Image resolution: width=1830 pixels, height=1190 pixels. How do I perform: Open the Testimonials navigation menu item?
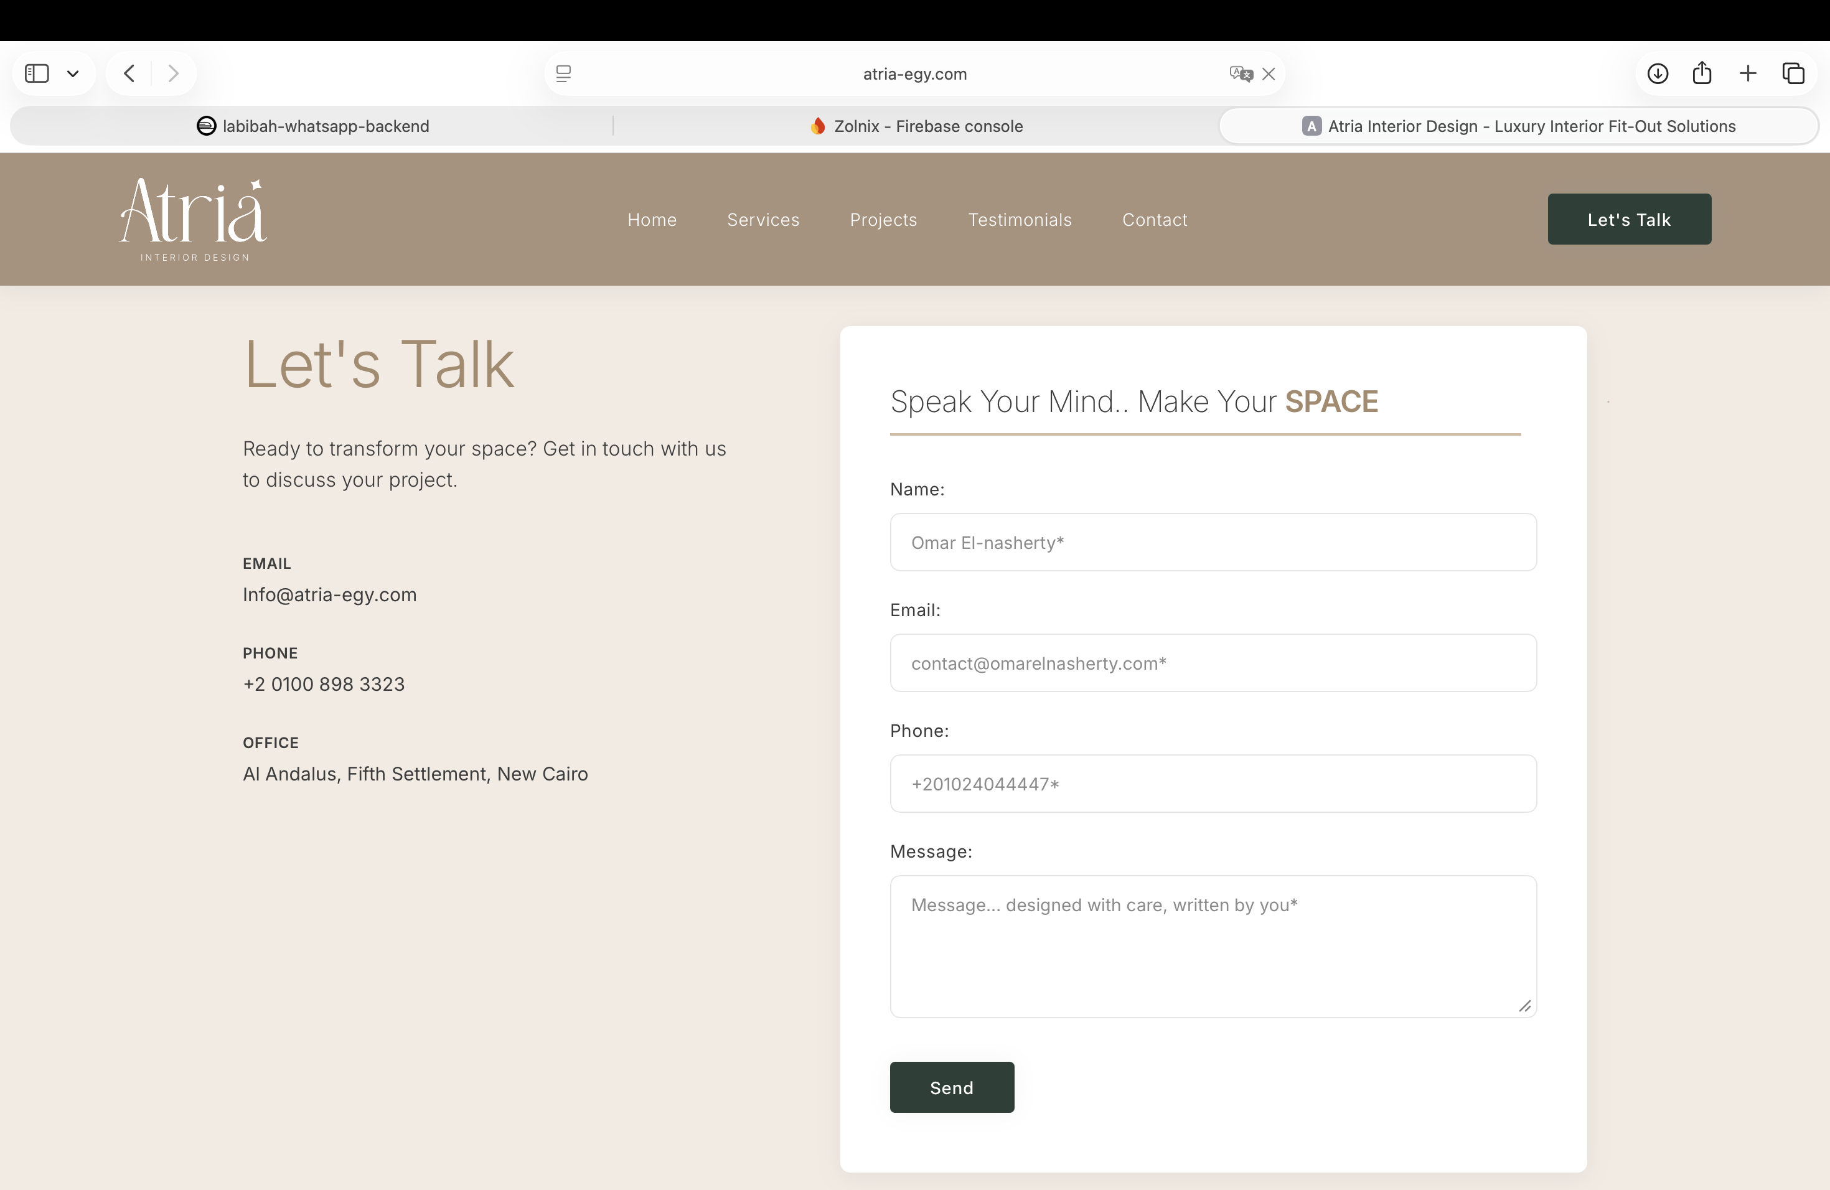pos(1020,220)
